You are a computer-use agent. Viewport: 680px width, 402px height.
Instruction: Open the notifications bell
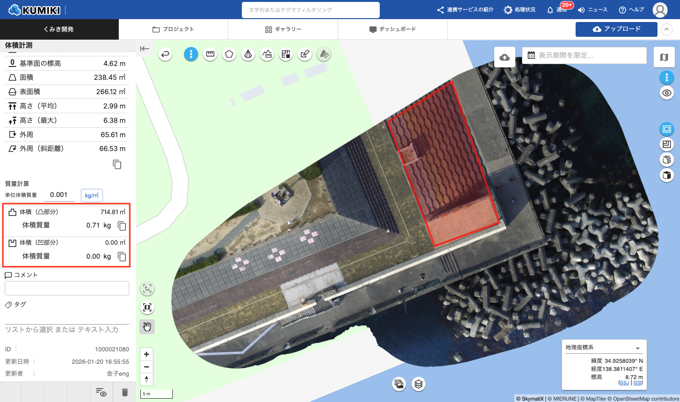(x=550, y=10)
